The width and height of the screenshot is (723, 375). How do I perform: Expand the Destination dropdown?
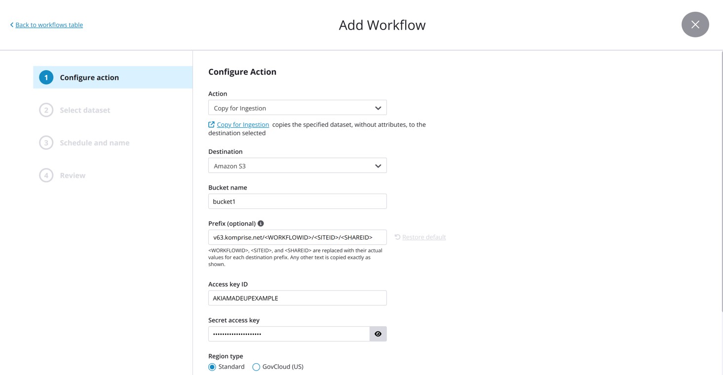point(297,166)
